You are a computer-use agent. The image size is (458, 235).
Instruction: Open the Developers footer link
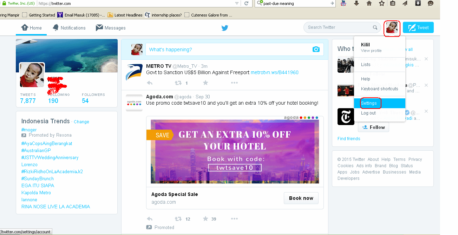348,178
